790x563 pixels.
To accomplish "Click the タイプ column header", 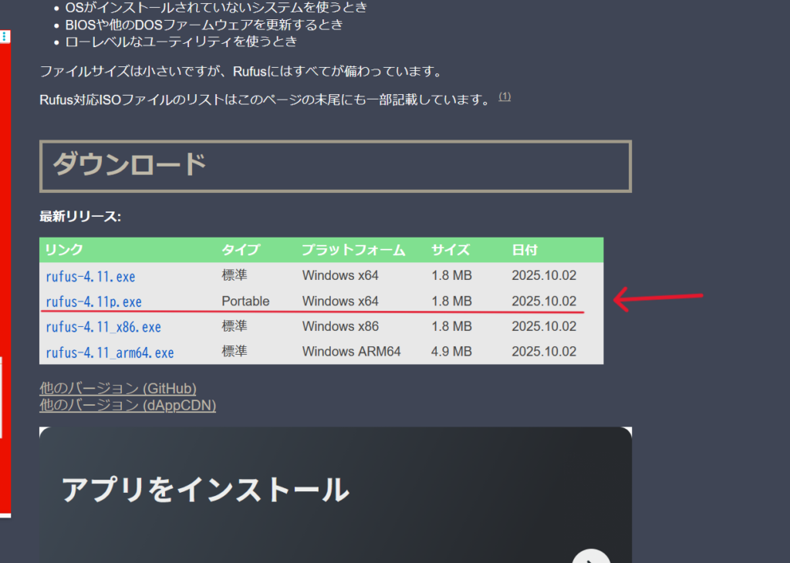I will click(241, 250).
